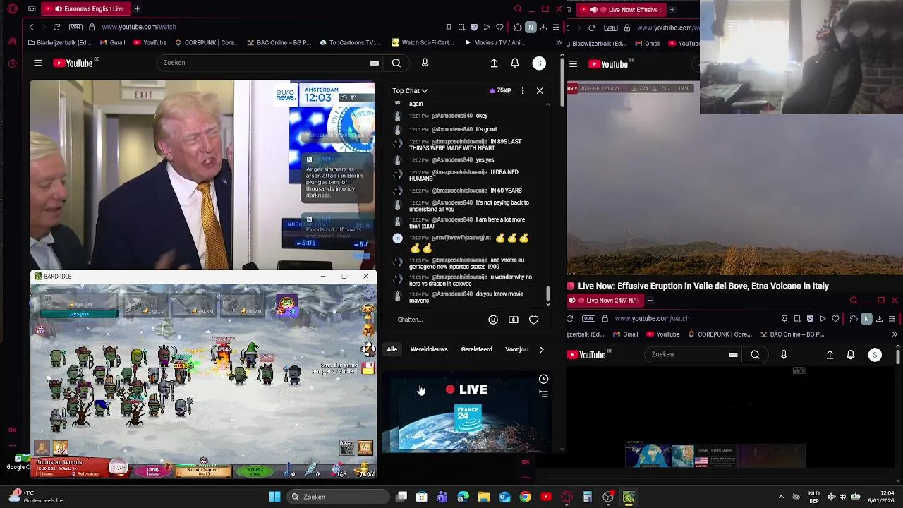
Task: Show more filter chips with right arrow
Action: [541, 349]
